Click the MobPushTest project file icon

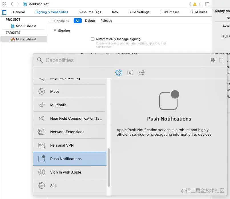13,26
